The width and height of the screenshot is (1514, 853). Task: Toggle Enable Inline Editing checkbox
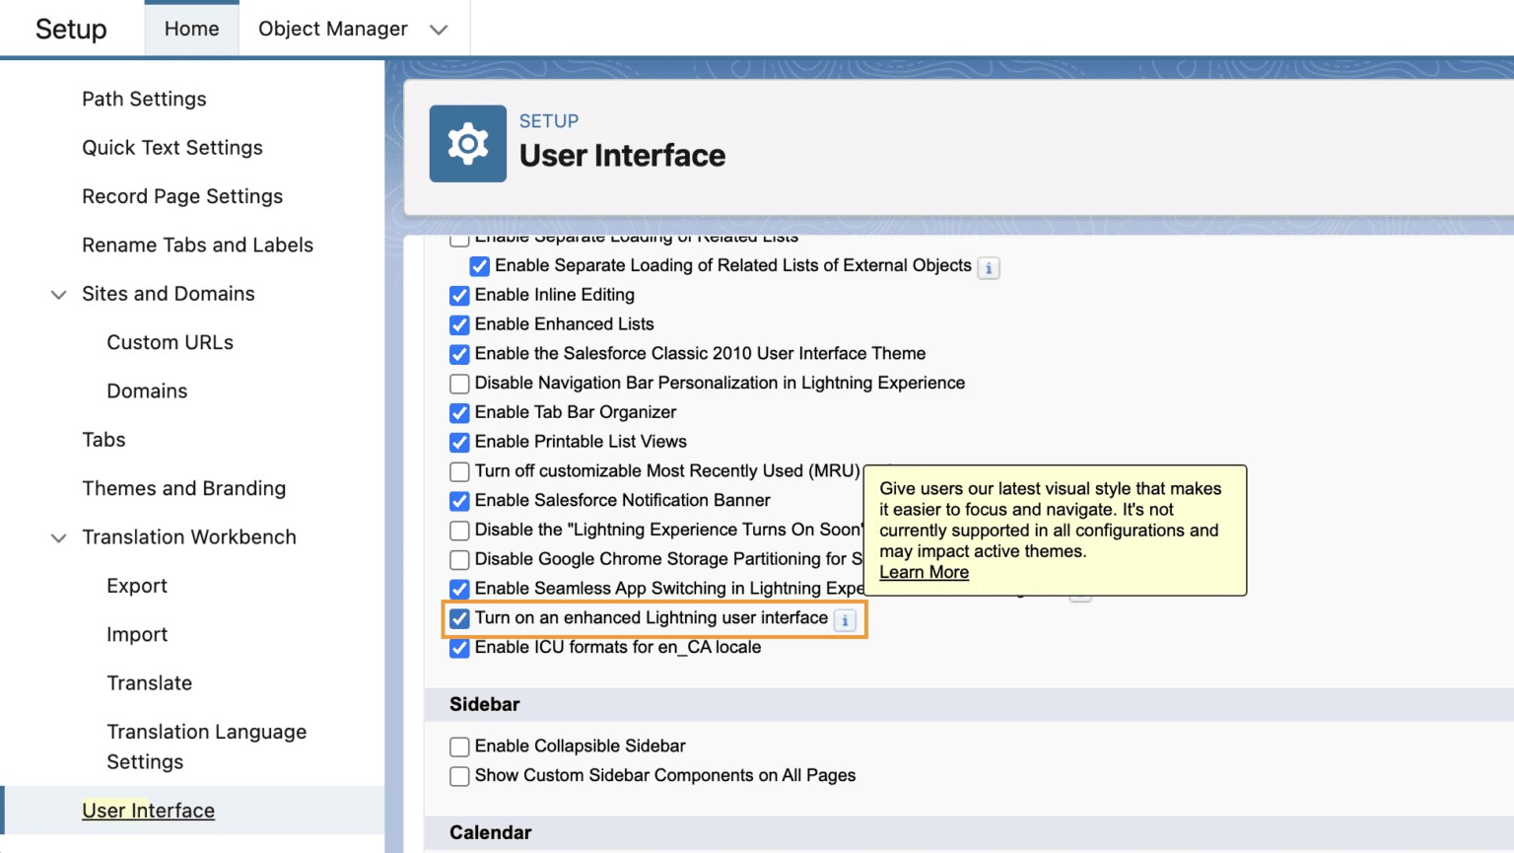pos(459,296)
